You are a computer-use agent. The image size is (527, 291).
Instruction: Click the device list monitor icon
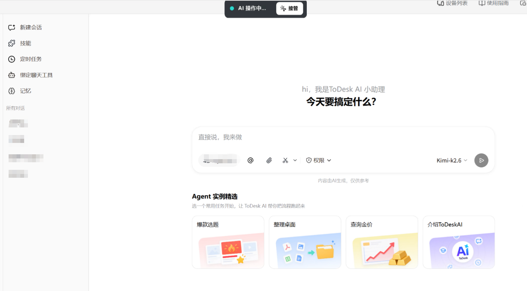440,3
